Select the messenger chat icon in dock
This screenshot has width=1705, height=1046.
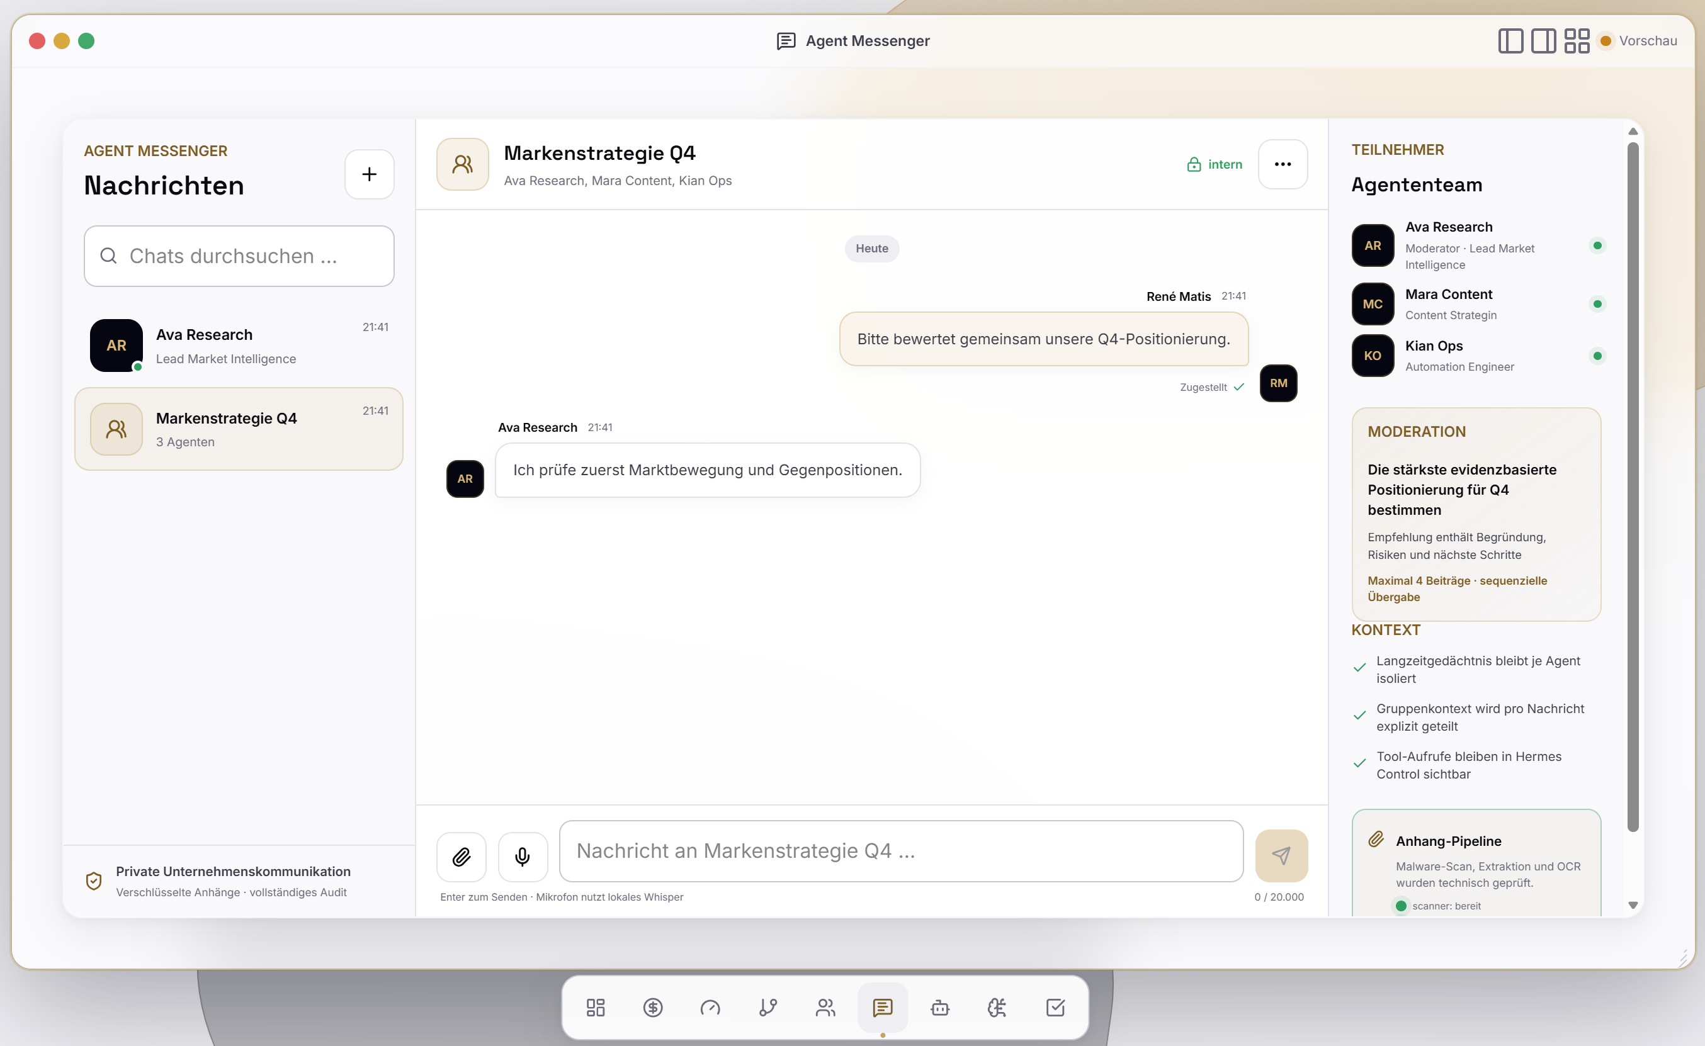[x=882, y=1007]
